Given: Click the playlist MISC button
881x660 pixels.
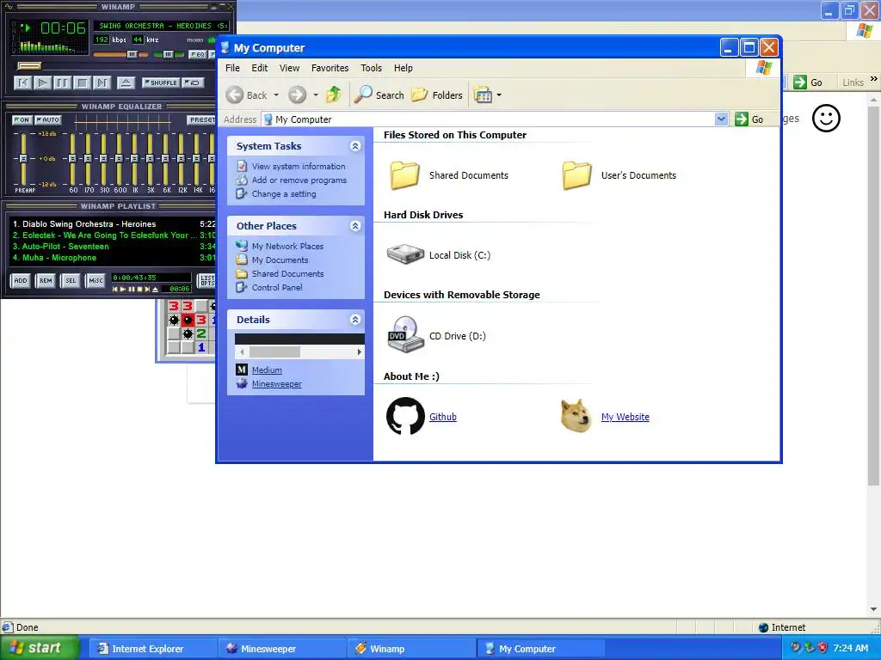Looking at the screenshot, I should point(95,281).
